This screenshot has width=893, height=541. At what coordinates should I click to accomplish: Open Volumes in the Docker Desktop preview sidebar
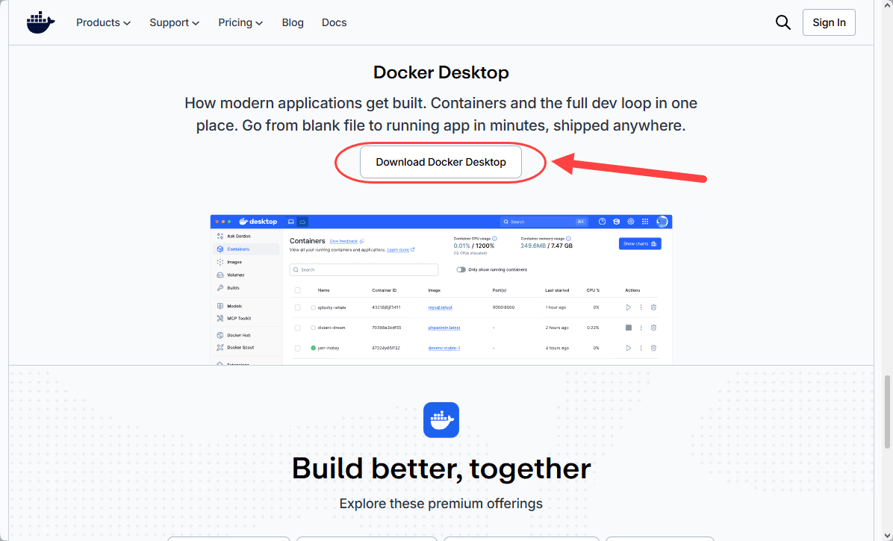pyautogui.click(x=231, y=275)
